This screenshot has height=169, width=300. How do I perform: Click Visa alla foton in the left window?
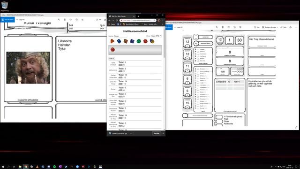click(x=7, y=20)
